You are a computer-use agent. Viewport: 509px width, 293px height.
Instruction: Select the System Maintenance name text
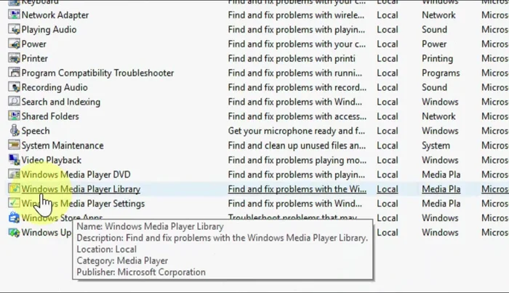click(62, 145)
